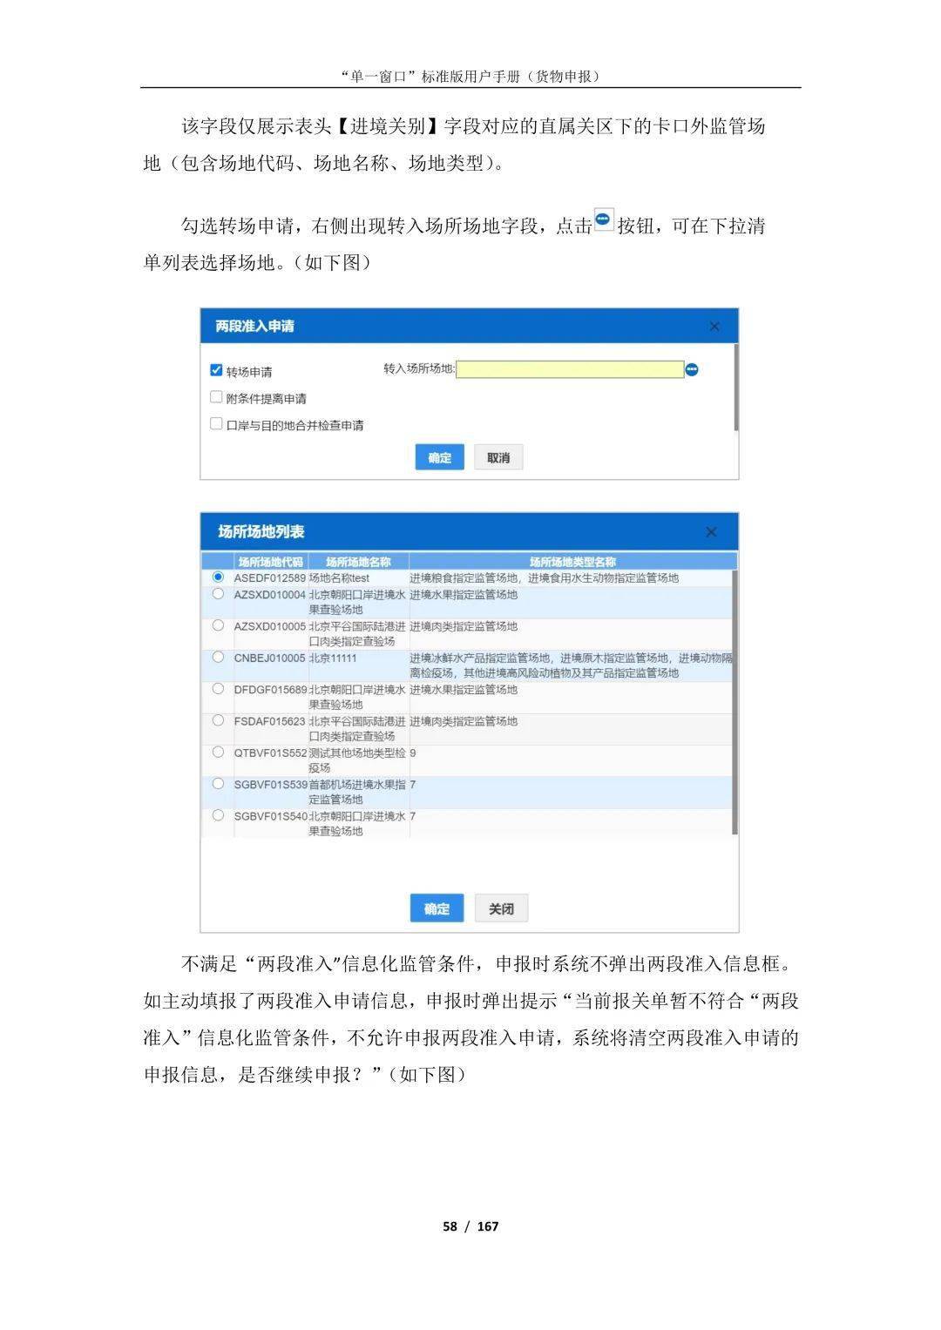Click the blue ellipsis icon beside 转入场所场地 field

(692, 370)
